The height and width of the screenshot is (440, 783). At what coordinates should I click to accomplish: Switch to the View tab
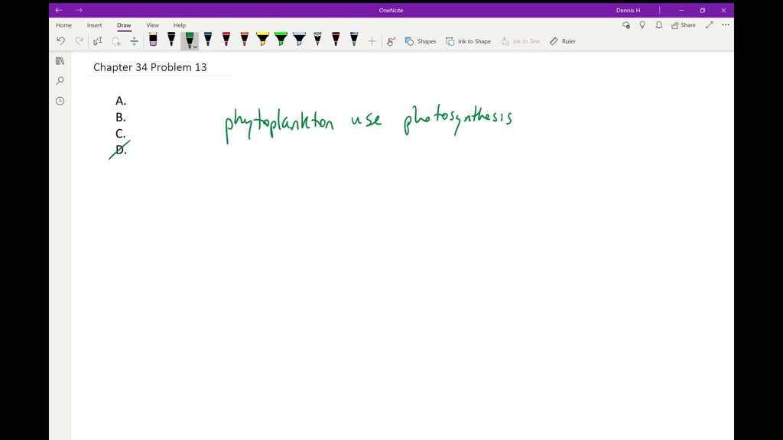click(153, 25)
